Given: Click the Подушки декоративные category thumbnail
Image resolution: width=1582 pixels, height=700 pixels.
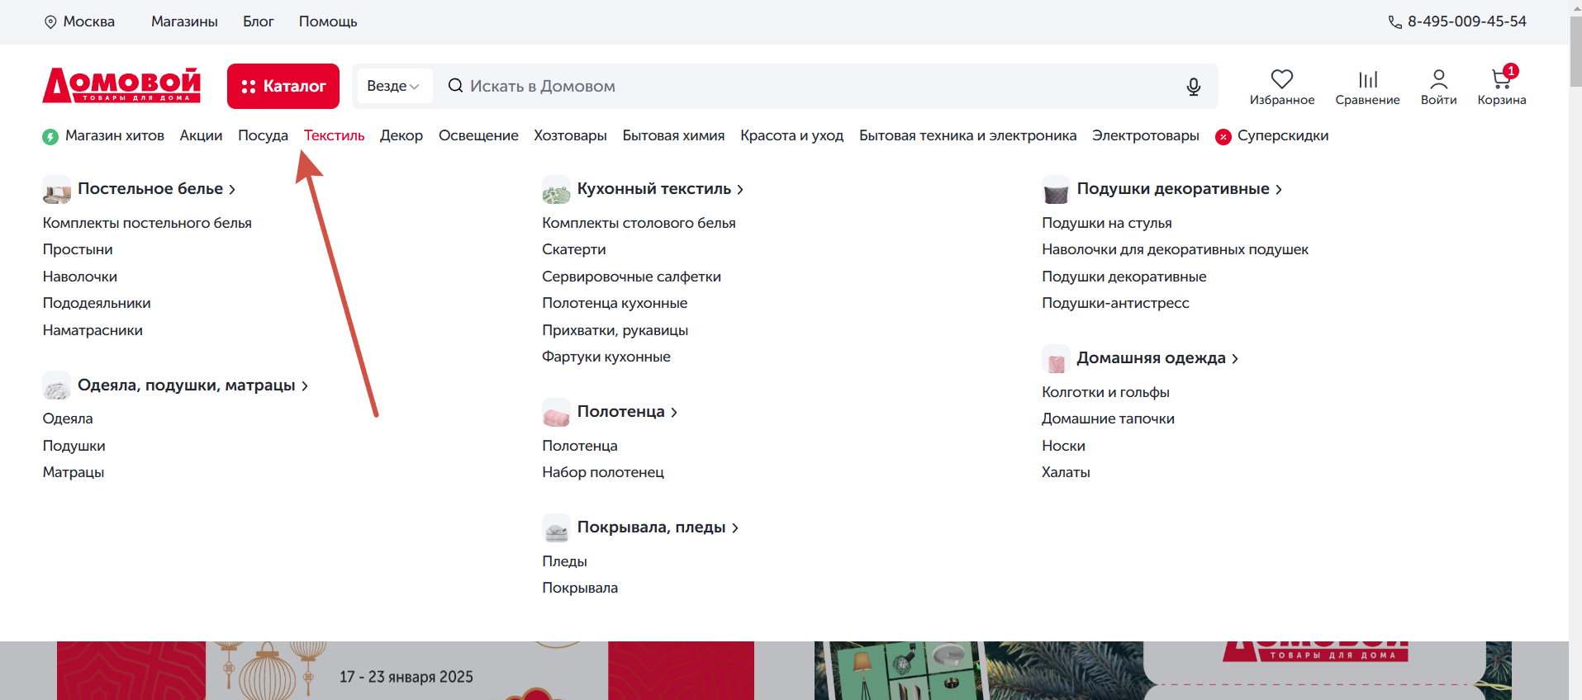Looking at the screenshot, I should (x=1057, y=190).
